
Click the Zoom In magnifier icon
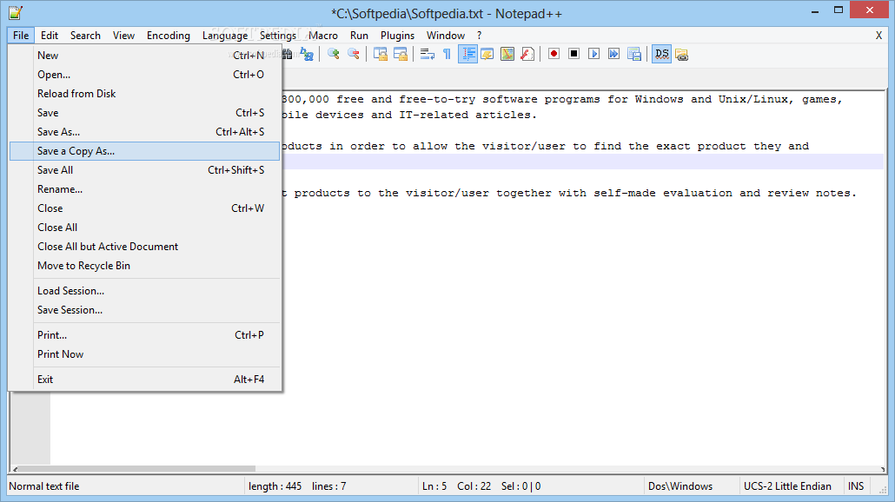click(x=334, y=54)
